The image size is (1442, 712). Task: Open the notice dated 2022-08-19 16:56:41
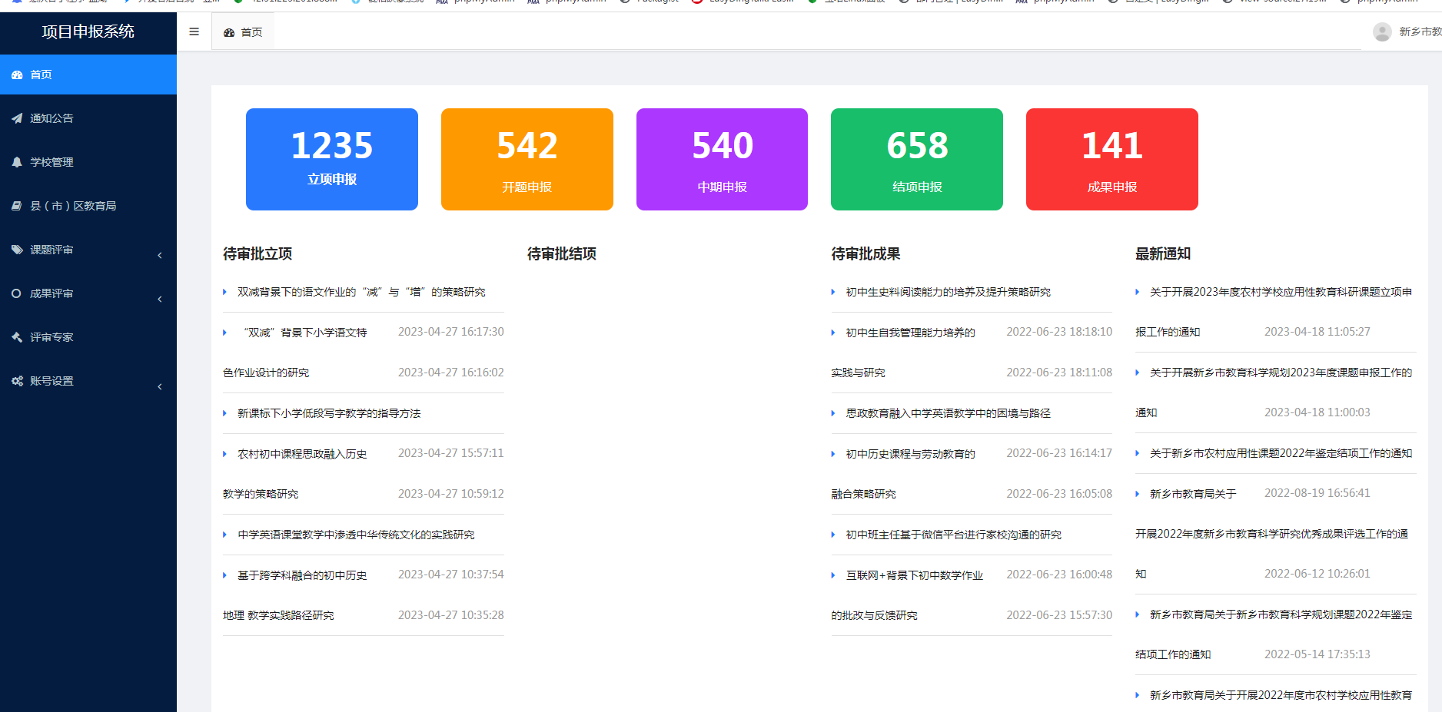[x=1193, y=494]
